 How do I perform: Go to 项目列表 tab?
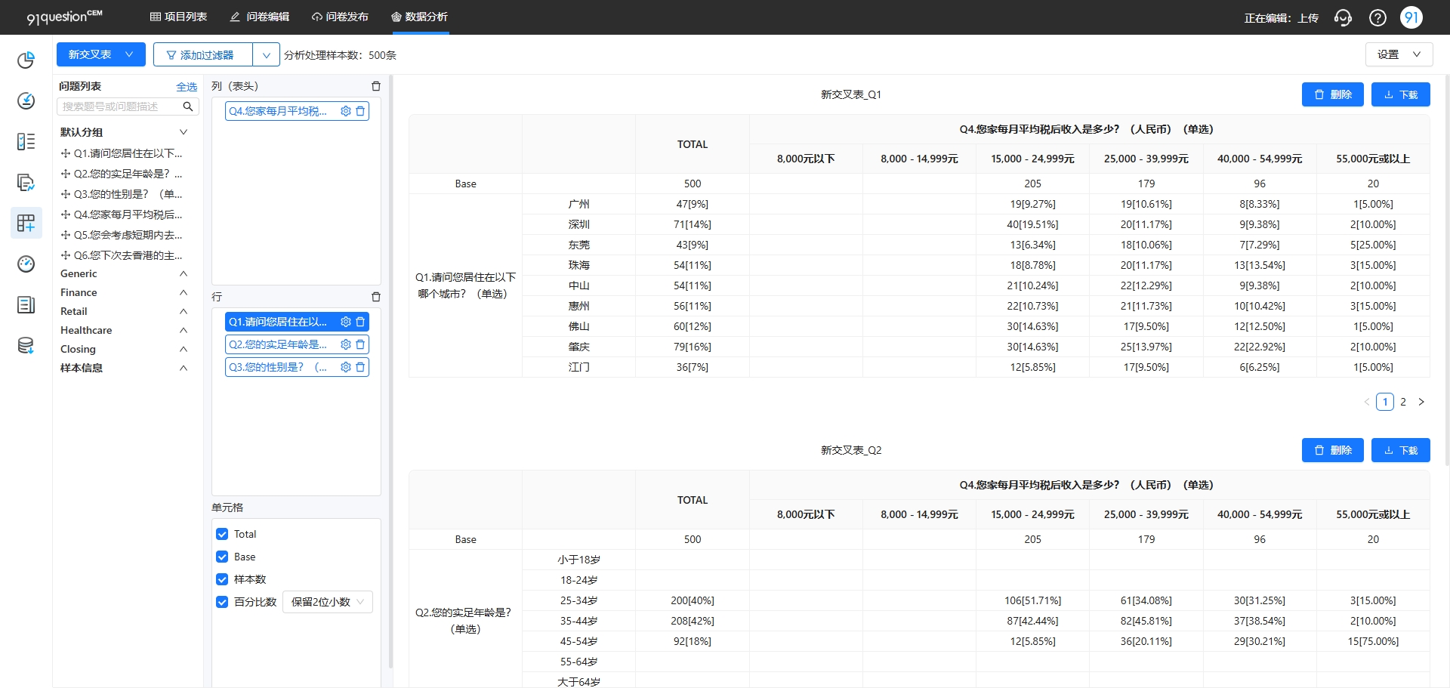(178, 17)
